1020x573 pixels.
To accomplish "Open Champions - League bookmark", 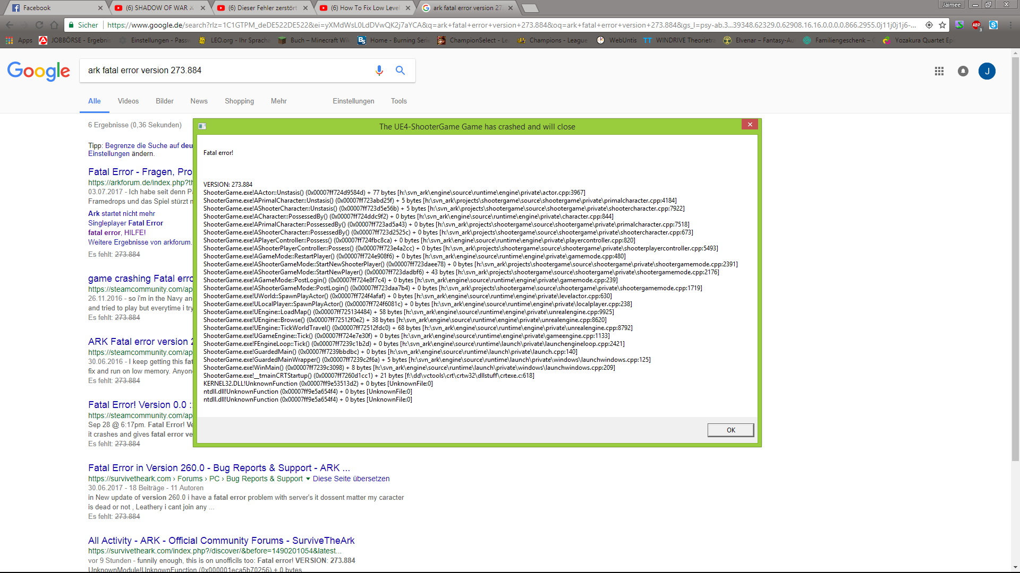I will point(552,40).
